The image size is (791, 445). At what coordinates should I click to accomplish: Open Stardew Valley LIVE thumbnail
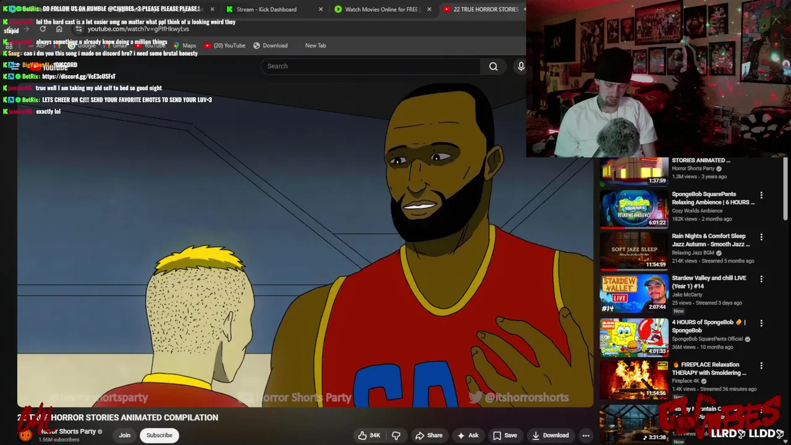[634, 294]
